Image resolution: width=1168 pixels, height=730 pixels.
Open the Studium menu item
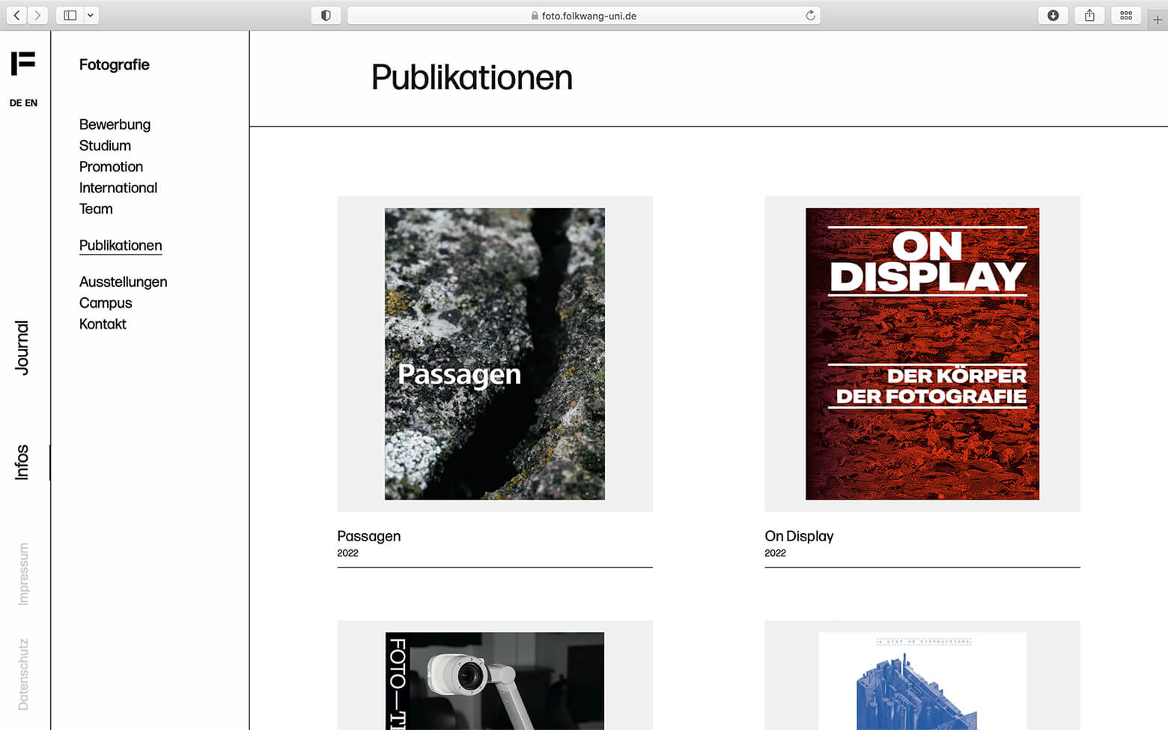click(x=105, y=145)
